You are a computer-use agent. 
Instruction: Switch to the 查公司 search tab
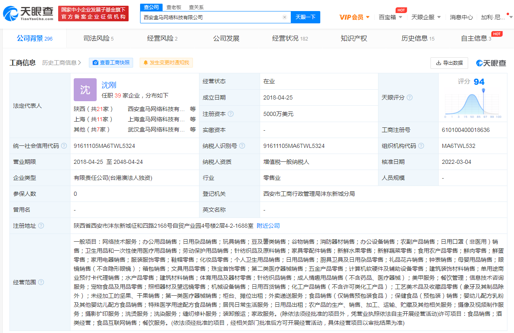click(x=151, y=7)
